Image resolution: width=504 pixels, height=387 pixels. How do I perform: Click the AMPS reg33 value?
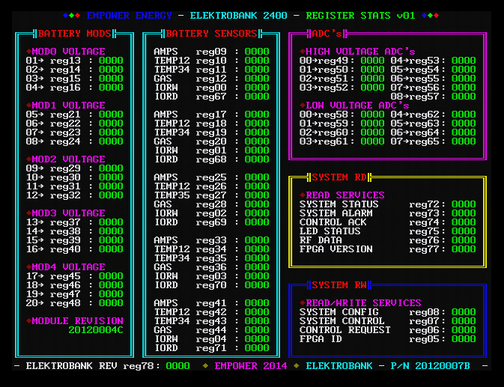257,240
